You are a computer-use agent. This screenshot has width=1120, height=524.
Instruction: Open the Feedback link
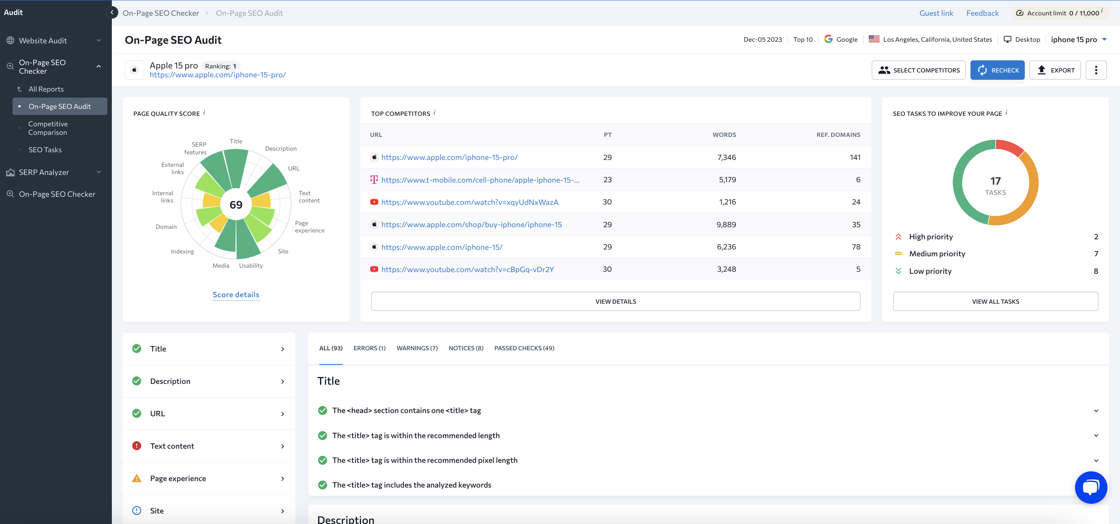point(982,13)
